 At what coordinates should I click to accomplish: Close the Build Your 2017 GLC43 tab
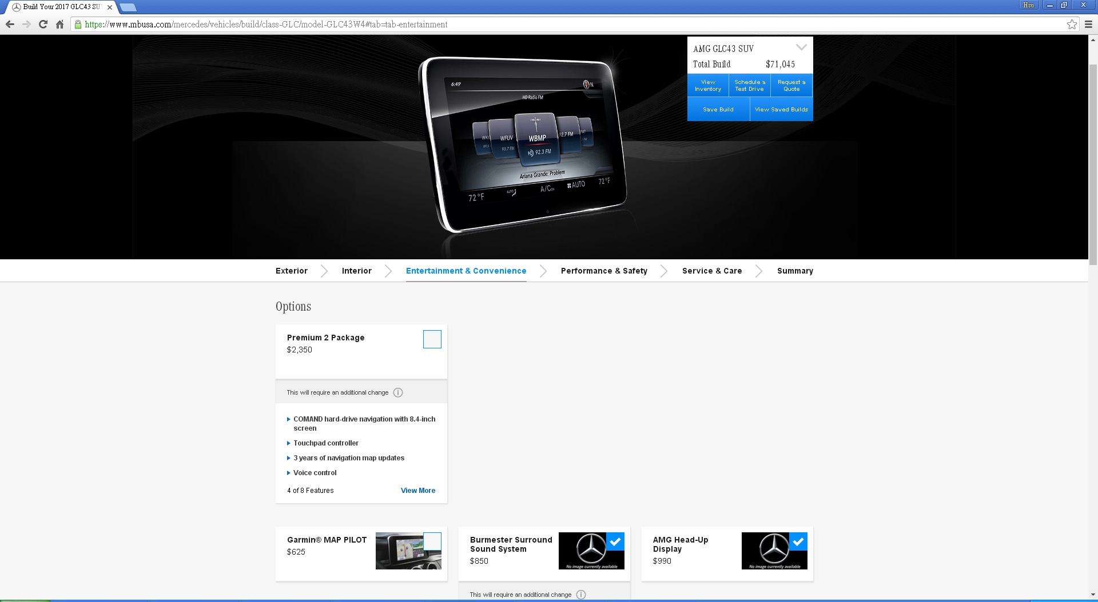[110, 7]
